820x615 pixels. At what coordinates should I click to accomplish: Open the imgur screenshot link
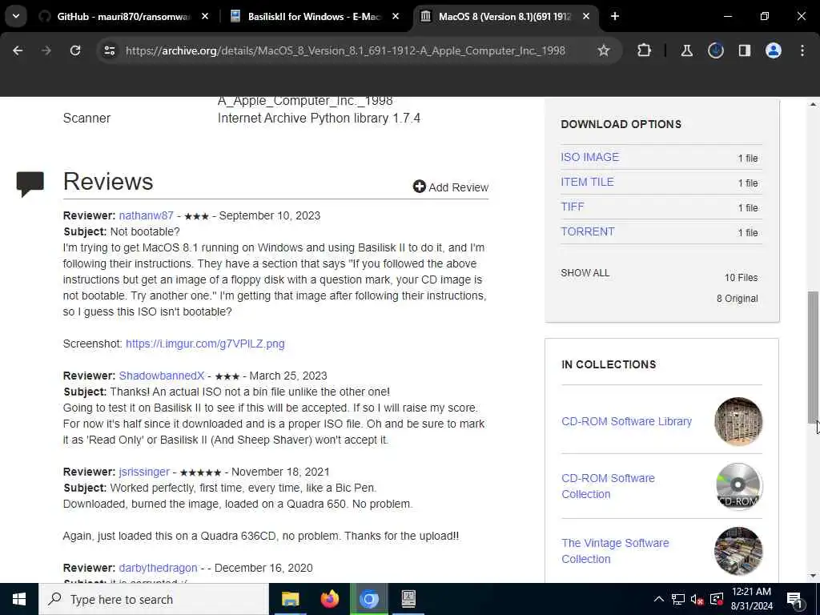coord(205,344)
